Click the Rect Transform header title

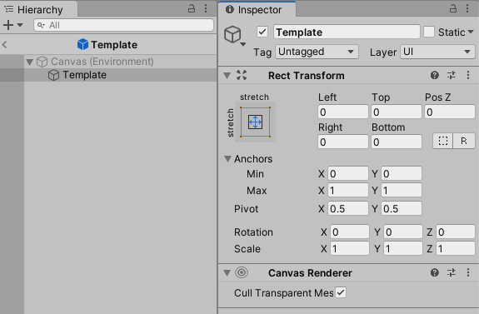[306, 76]
